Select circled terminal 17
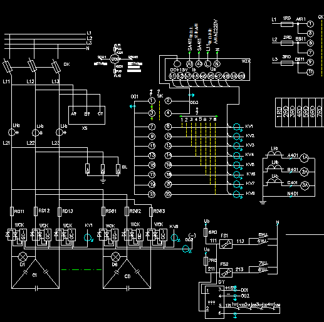The image size is (324, 322). (152, 174)
